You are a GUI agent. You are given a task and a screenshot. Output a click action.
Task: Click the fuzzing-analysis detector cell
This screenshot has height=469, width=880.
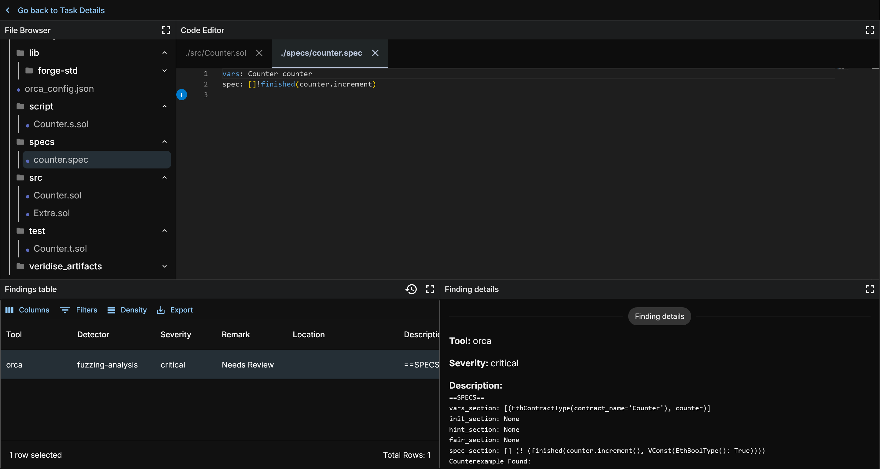pos(107,365)
